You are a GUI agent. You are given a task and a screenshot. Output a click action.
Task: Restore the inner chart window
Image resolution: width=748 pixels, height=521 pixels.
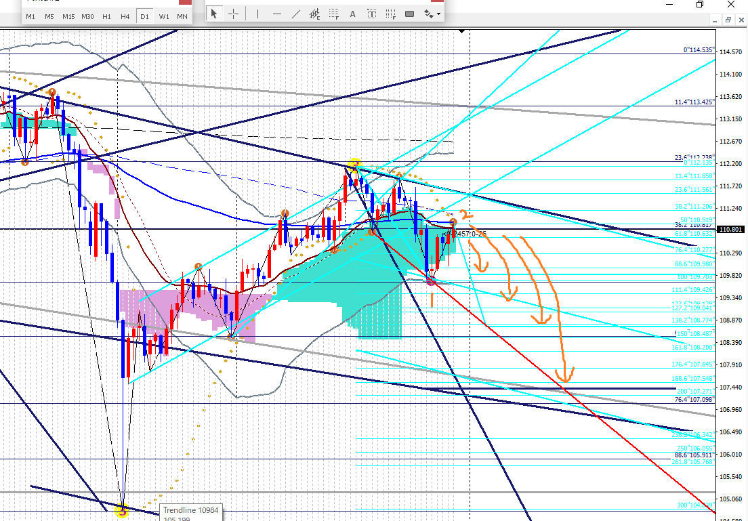tap(727, 20)
